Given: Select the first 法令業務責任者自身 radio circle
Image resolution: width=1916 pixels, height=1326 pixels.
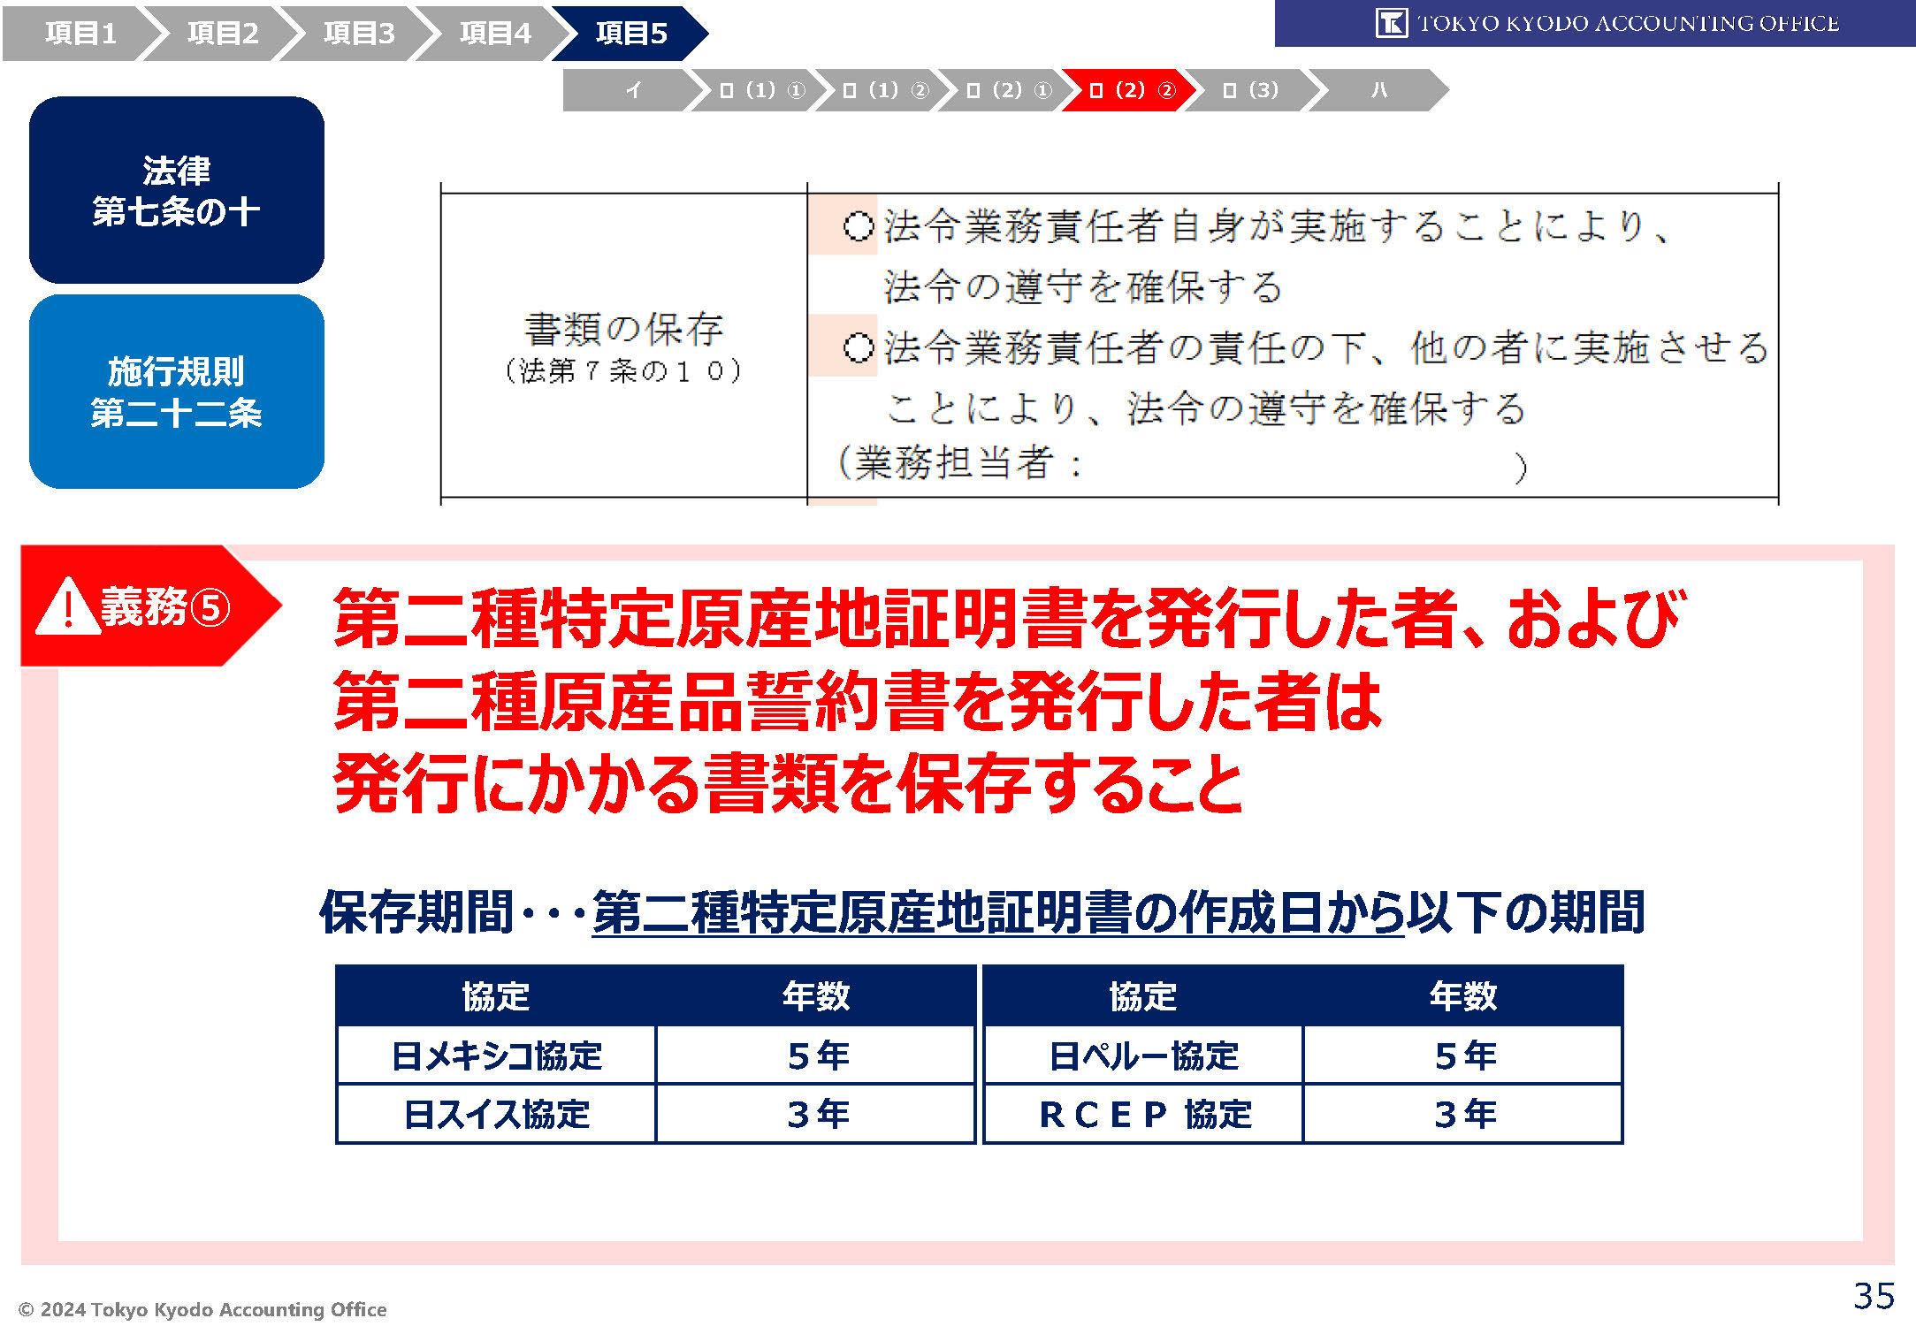Looking at the screenshot, I should (x=858, y=226).
